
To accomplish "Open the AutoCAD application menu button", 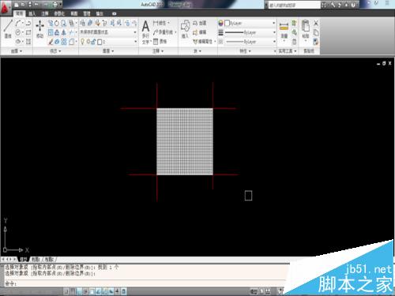I will [x=6, y=8].
